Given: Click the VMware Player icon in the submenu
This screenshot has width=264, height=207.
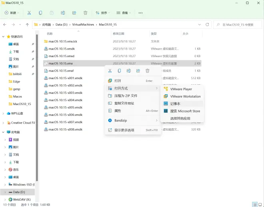Looking at the screenshot, I should click(166, 89).
